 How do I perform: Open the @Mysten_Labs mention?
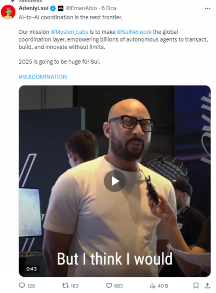coord(69,32)
